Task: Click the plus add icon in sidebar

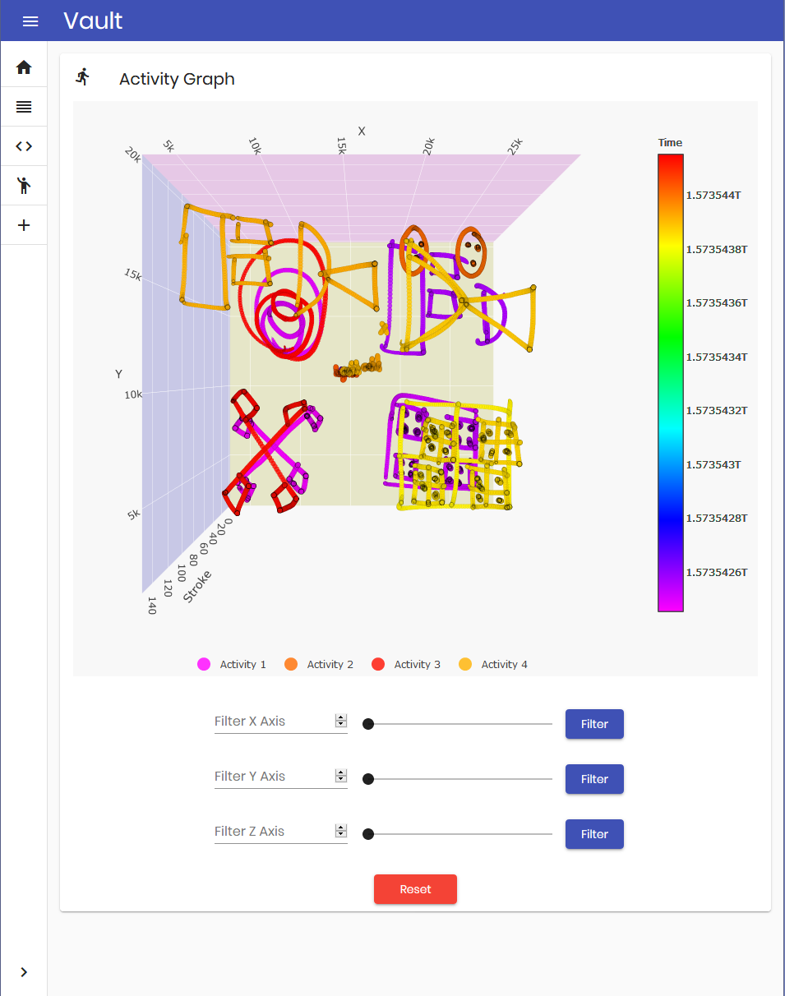Action: pos(24,225)
